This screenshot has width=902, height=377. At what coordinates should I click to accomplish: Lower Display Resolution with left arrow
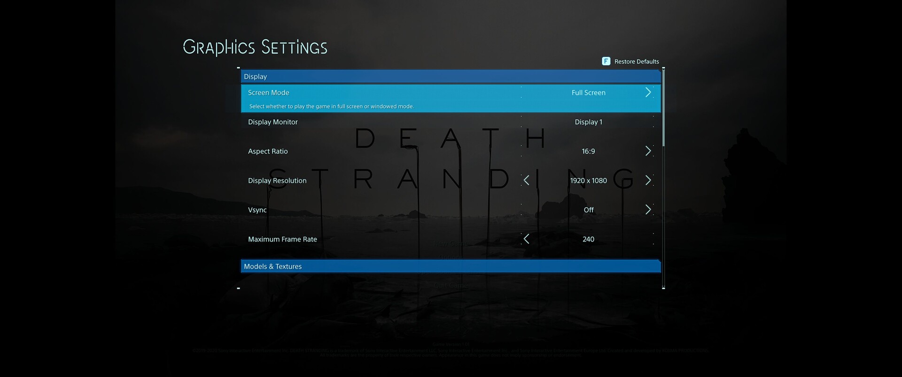[x=527, y=181]
